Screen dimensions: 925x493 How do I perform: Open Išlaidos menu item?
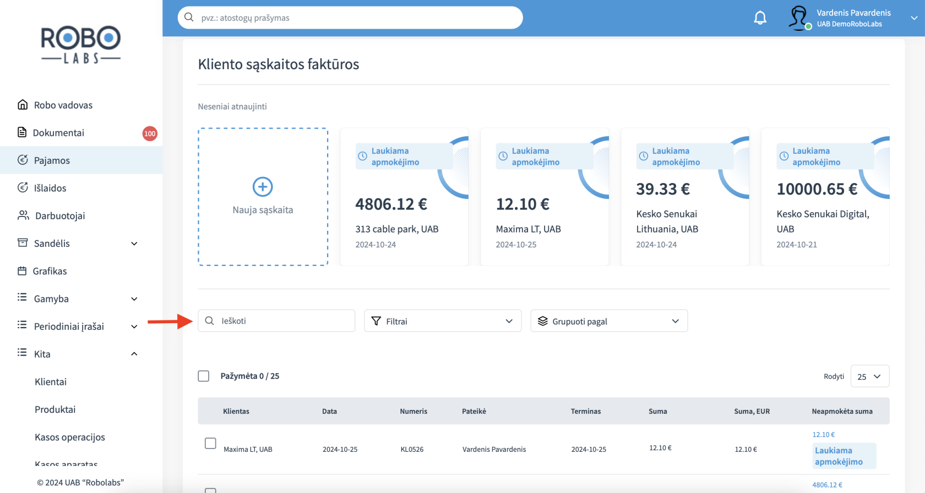point(81,188)
